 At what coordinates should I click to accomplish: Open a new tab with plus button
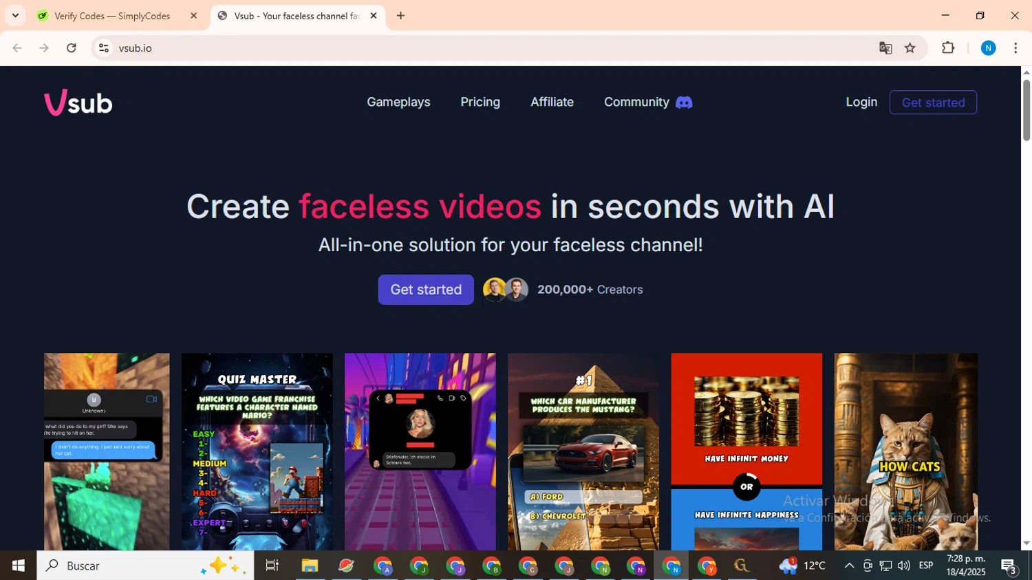(x=400, y=16)
